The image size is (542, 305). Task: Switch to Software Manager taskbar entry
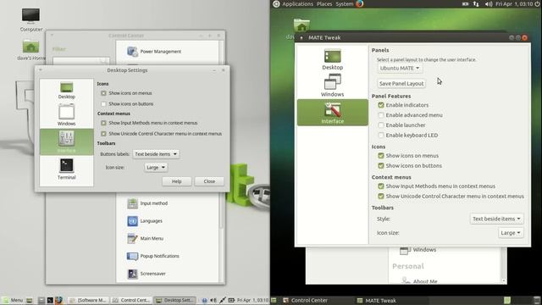point(89,300)
